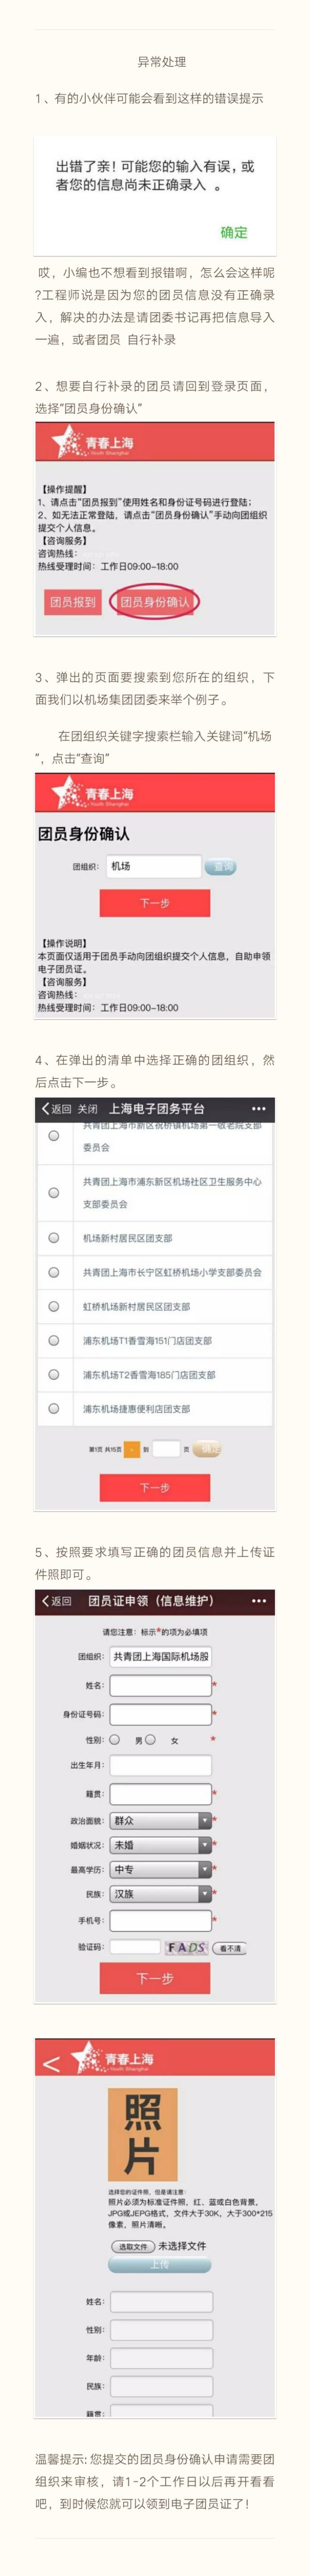Click the orange next-page arrow in pagination

click(132, 1448)
